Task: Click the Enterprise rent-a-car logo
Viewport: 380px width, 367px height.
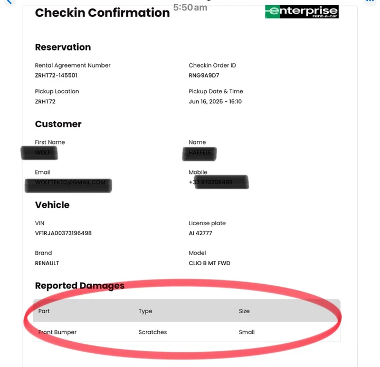Action: pyautogui.click(x=301, y=12)
